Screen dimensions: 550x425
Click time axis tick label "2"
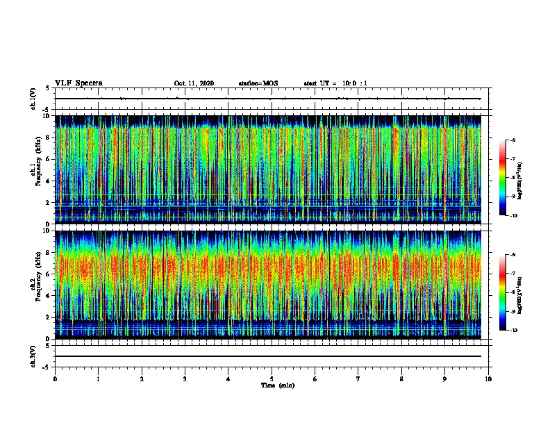point(142,378)
